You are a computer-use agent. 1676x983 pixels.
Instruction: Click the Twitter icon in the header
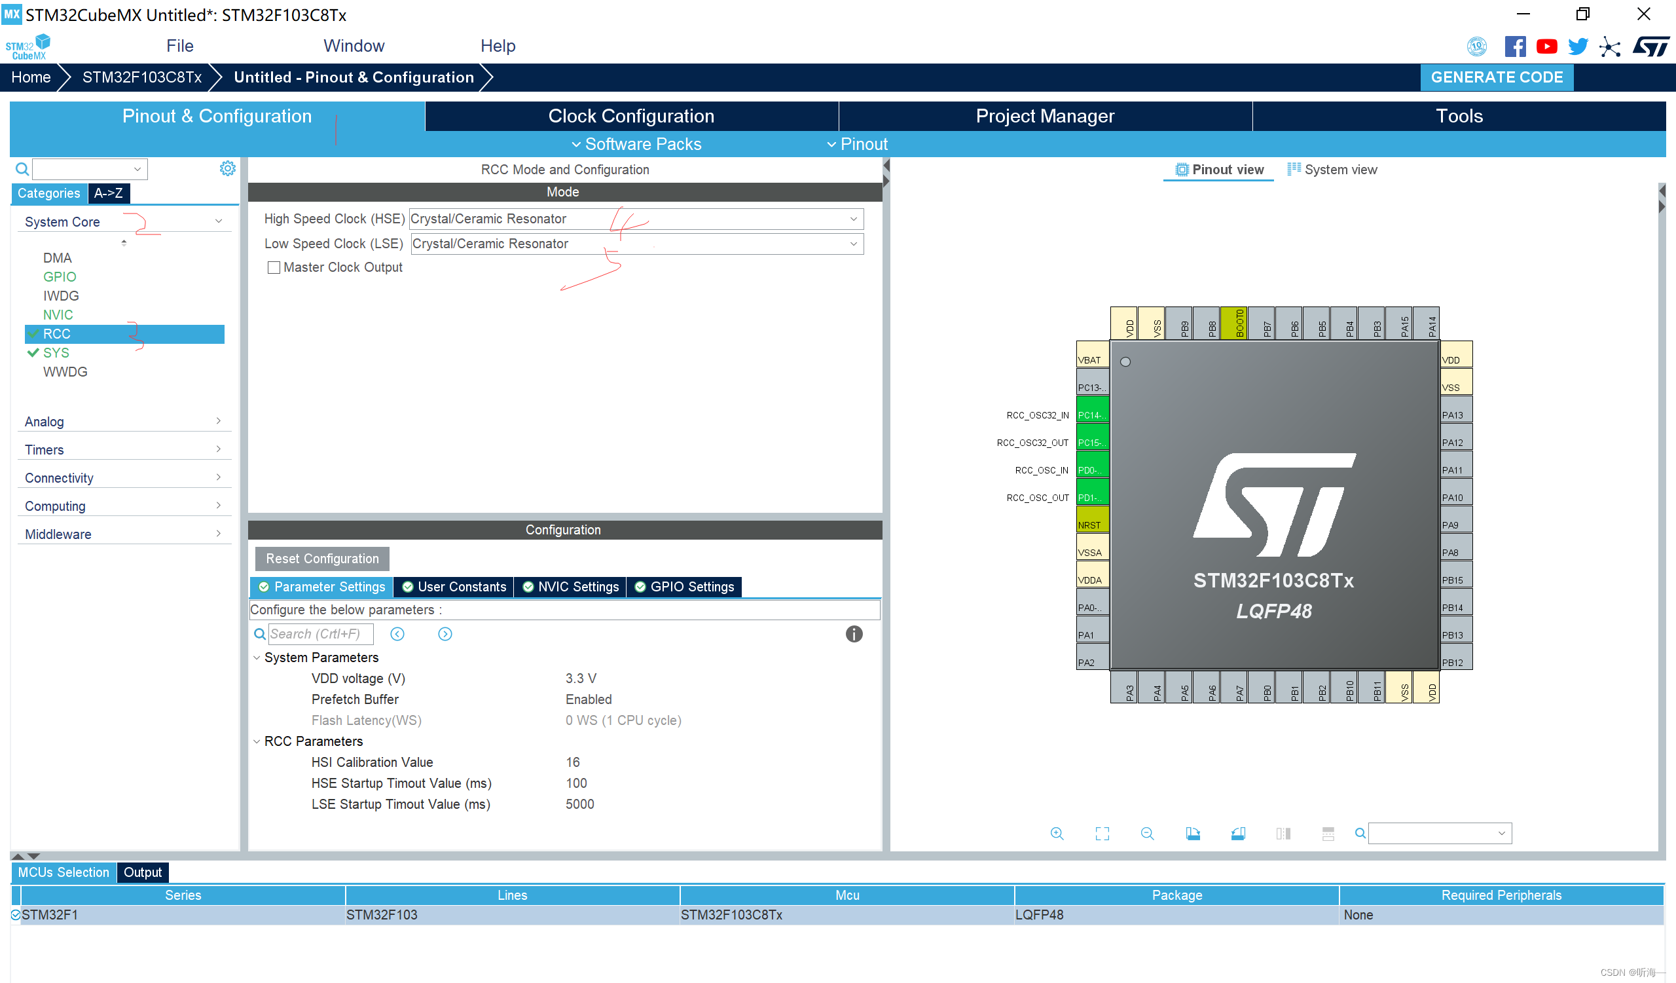pyautogui.click(x=1578, y=46)
